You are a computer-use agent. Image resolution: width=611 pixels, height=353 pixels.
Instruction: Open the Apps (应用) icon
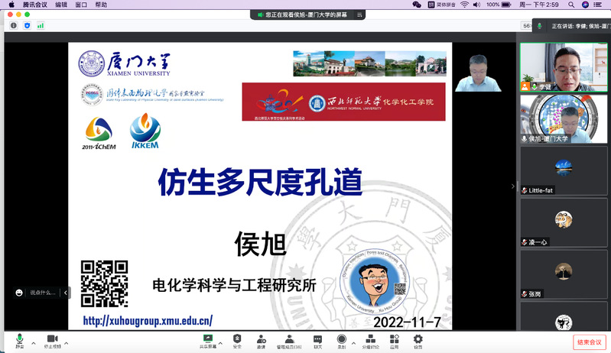394,340
